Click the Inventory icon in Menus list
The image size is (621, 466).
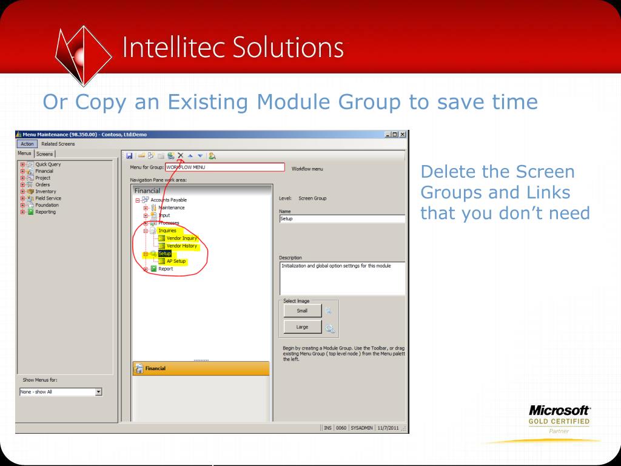click(x=30, y=191)
